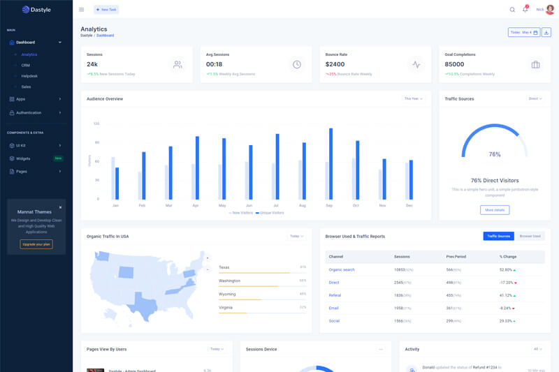Open the Organic search channel link
This screenshot has height=372, width=559.
(x=342, y=269)
